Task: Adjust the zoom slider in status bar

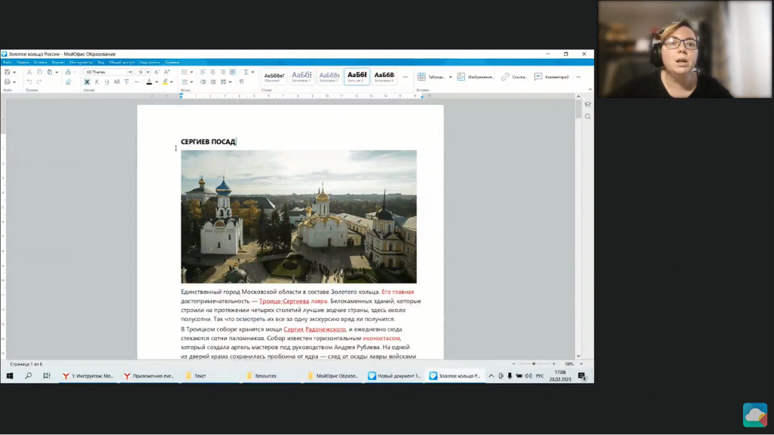Action: pyautogui.click(x=534, y=364)
